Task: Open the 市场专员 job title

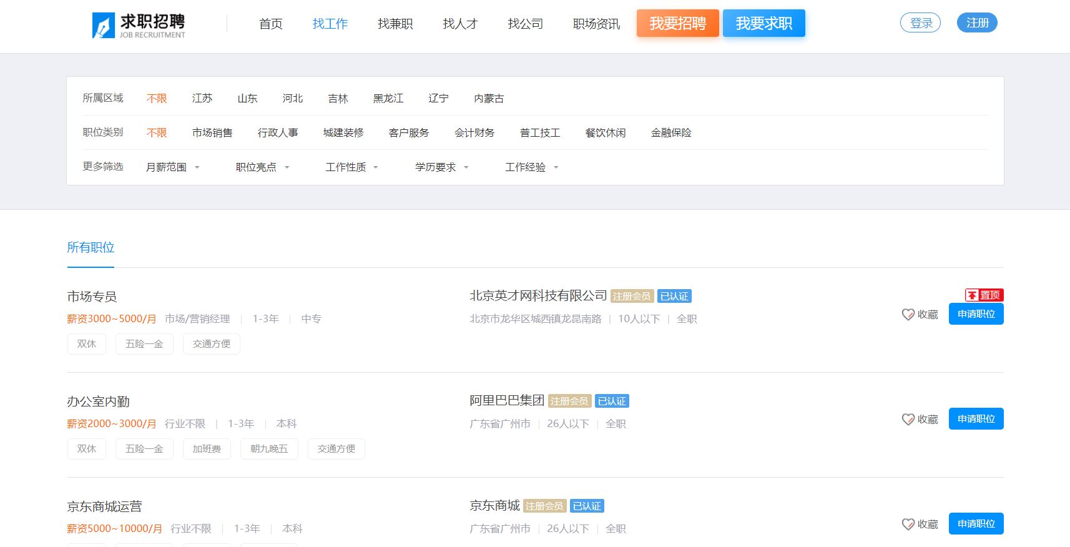Action: click(x=92, y=297)
